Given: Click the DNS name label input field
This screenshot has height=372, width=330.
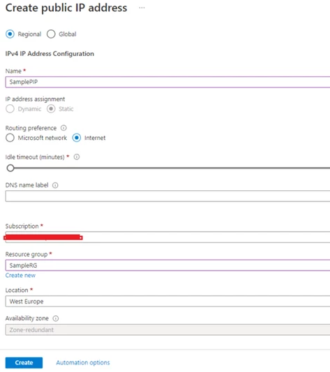Looking at the screenshot, I should click(167, 196).
